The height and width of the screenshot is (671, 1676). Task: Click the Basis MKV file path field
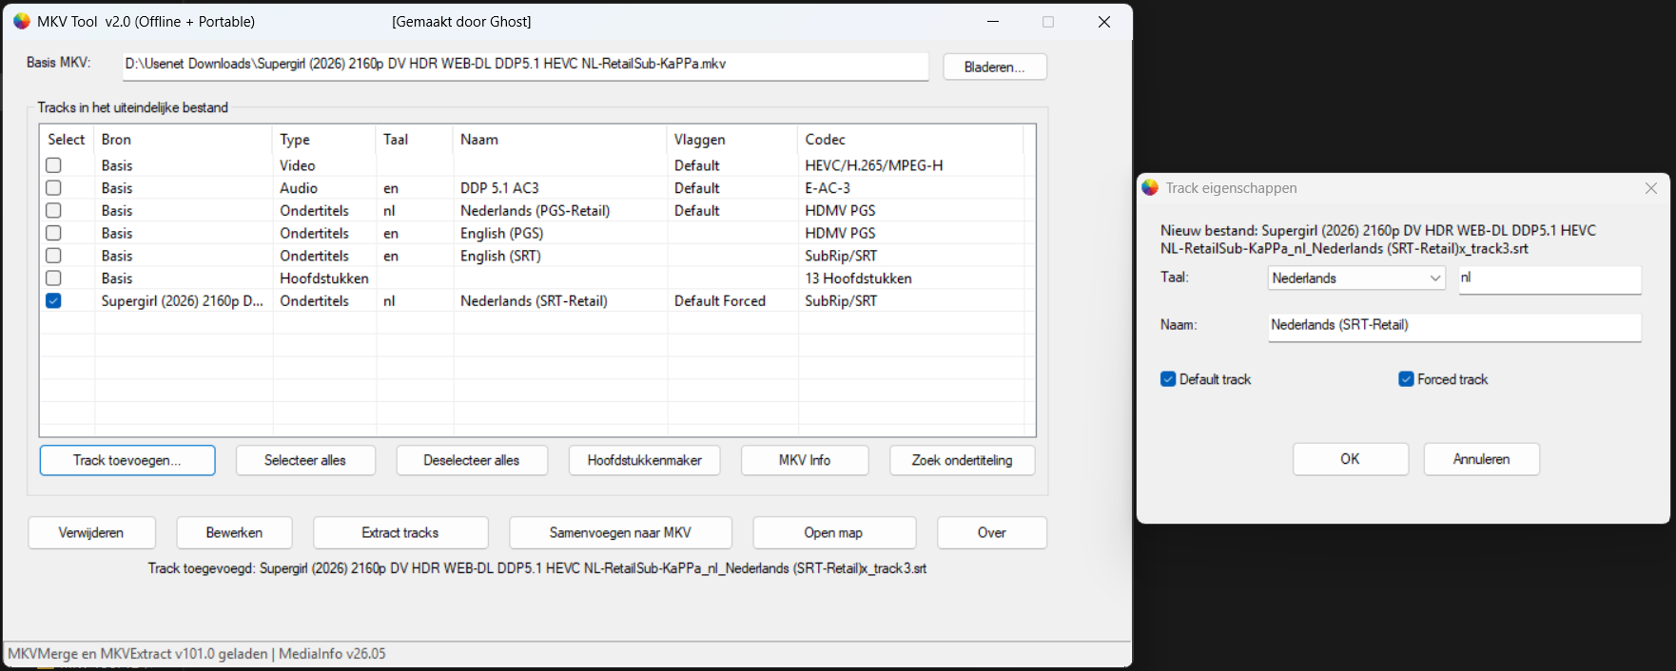tap(525, 66)
